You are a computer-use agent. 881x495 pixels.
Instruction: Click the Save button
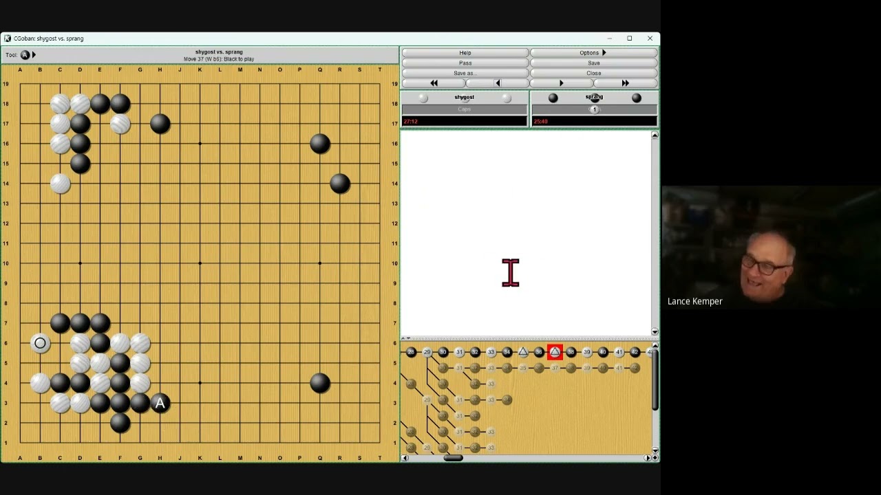tap(593, 63)
